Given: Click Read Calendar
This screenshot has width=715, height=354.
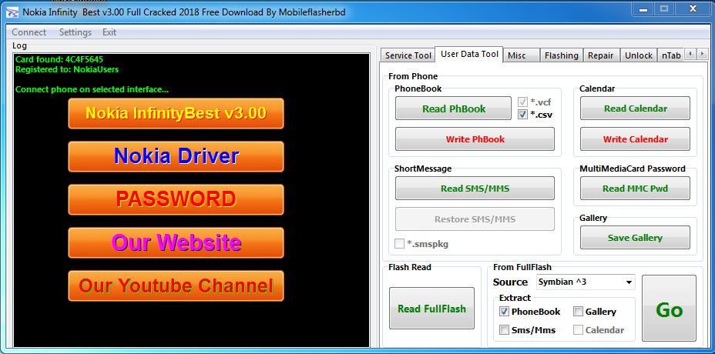Looking at the screenshot, I should pos(635,109).
